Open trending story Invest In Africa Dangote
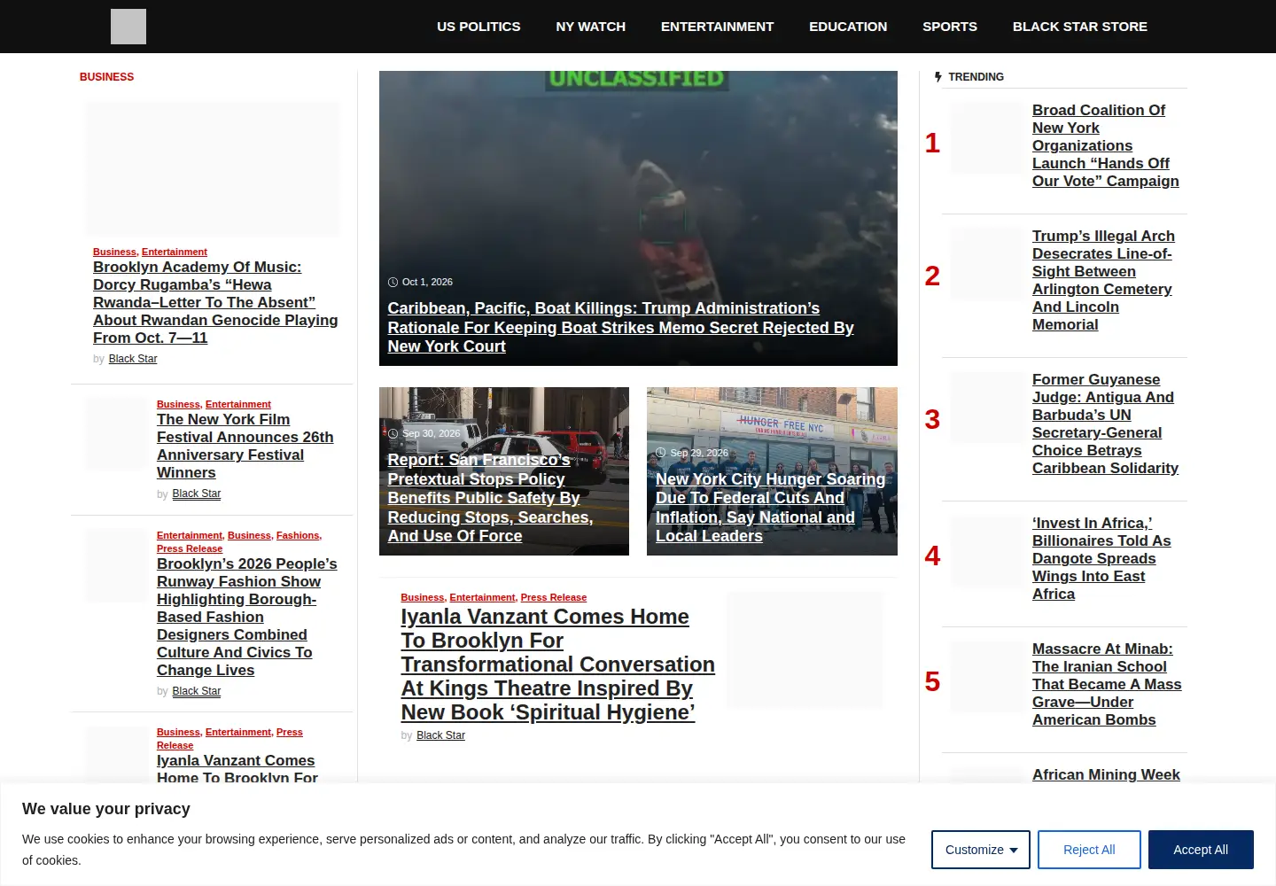 1101,558
